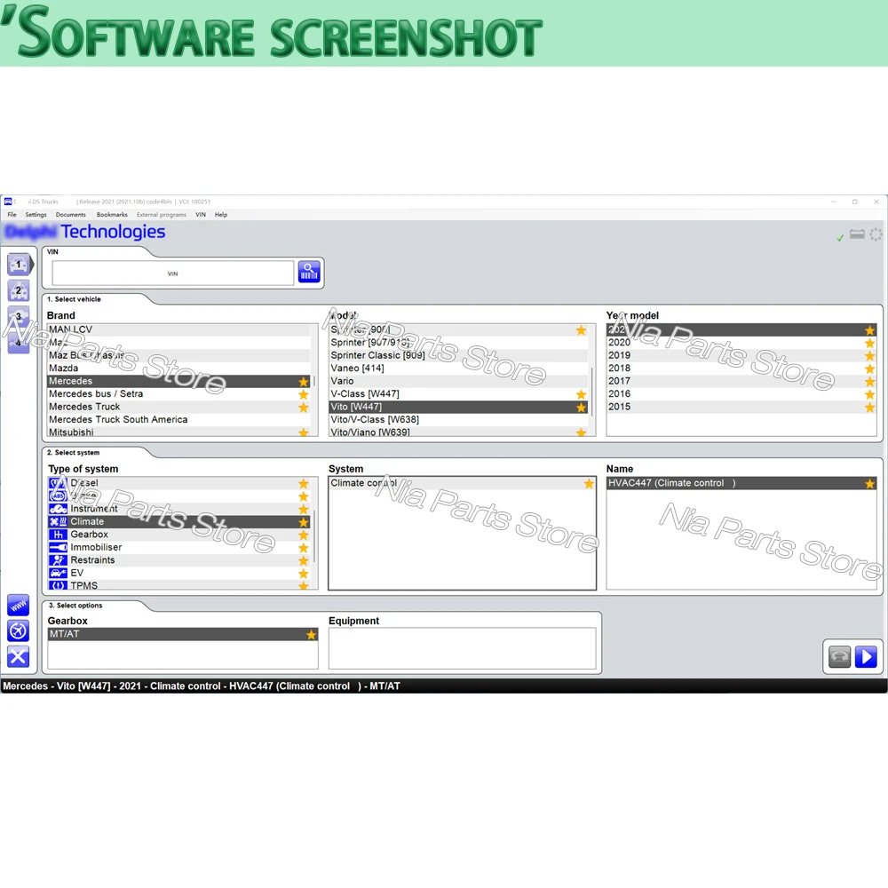Select year model 2016
Image resolution: width=888 pixels, height=888 pixels.
741,394
